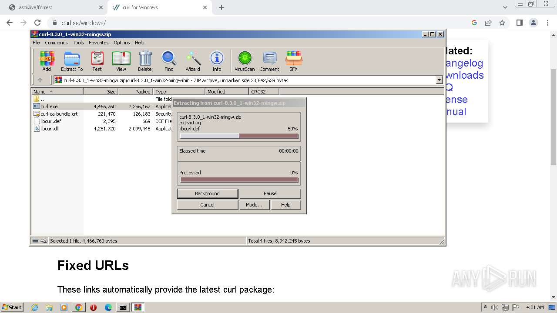Screen dimensions: 557x313
Task: Click the libcurl.def file progress bar
Action: [x=239, y=136]
